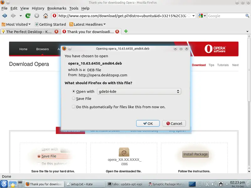Cancel the opera deb download dialog
This screenshot has width=251, height=188.
[x=174, y=123]
